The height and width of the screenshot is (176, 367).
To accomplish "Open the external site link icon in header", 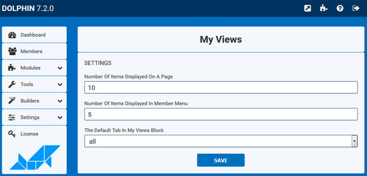I will (x=307, y=9).
